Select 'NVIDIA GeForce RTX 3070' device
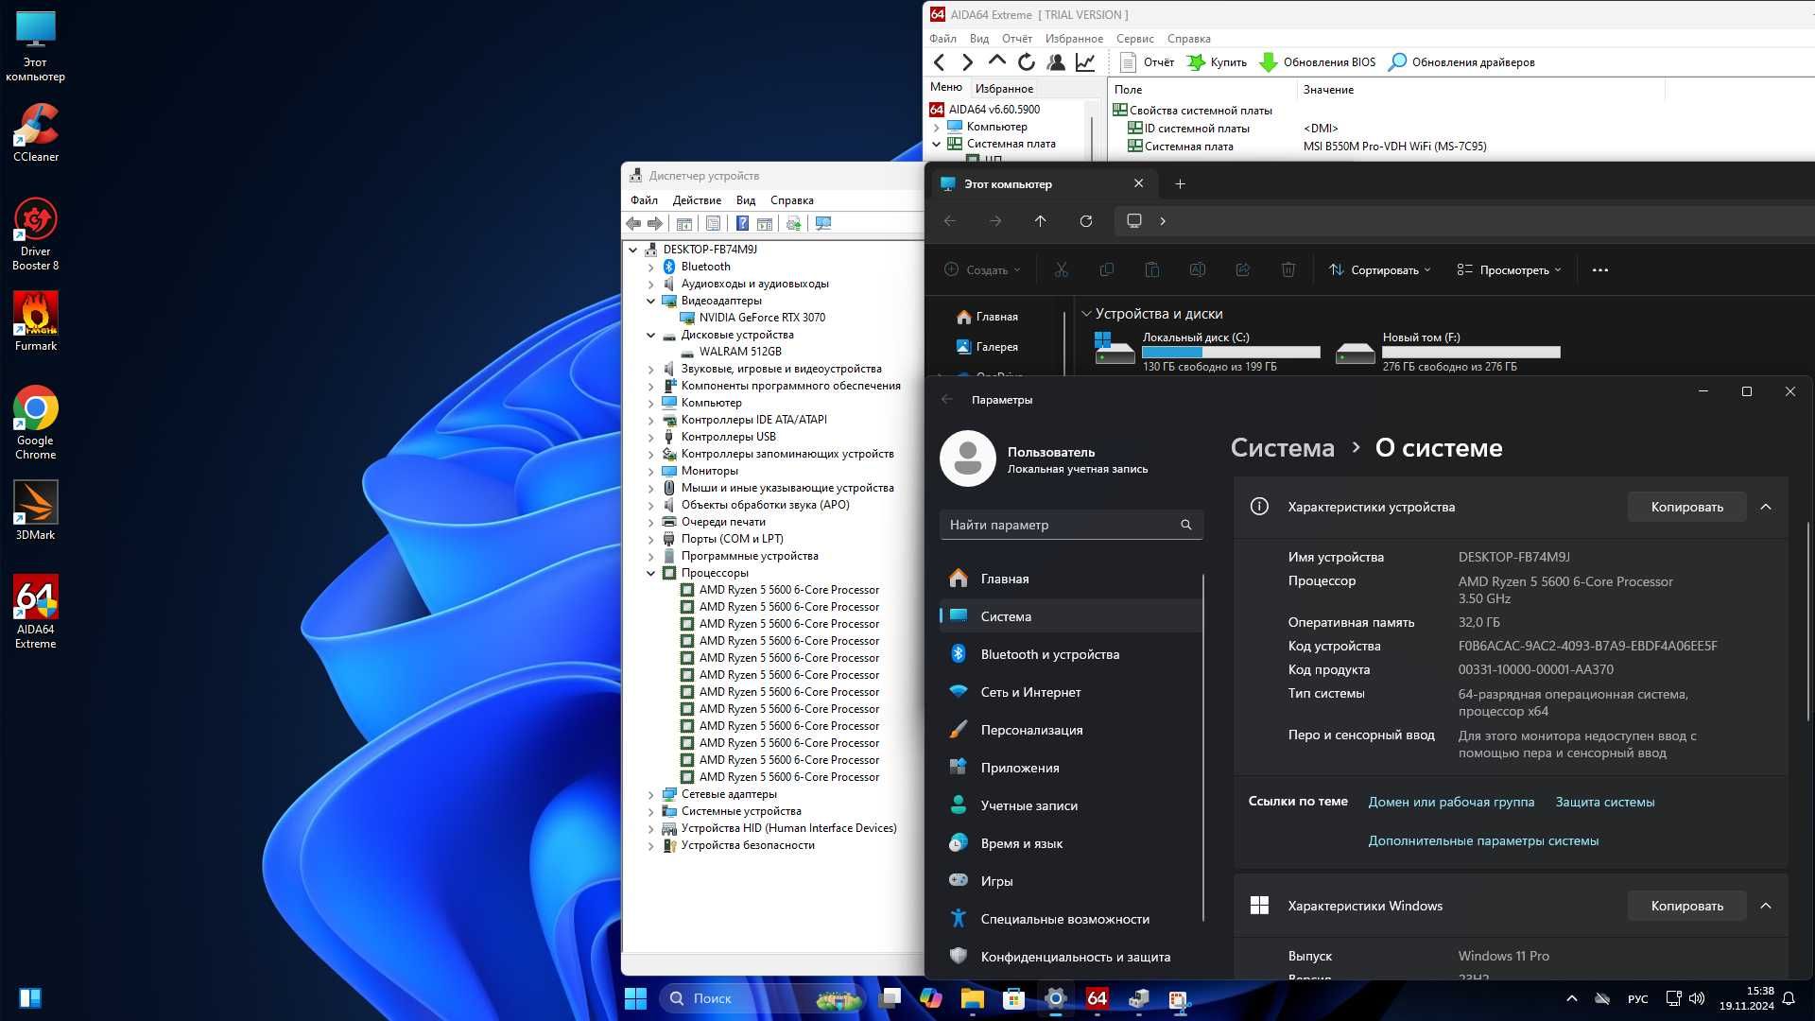The height and width of the screenshot is (1021, 1815). (762, 318)
